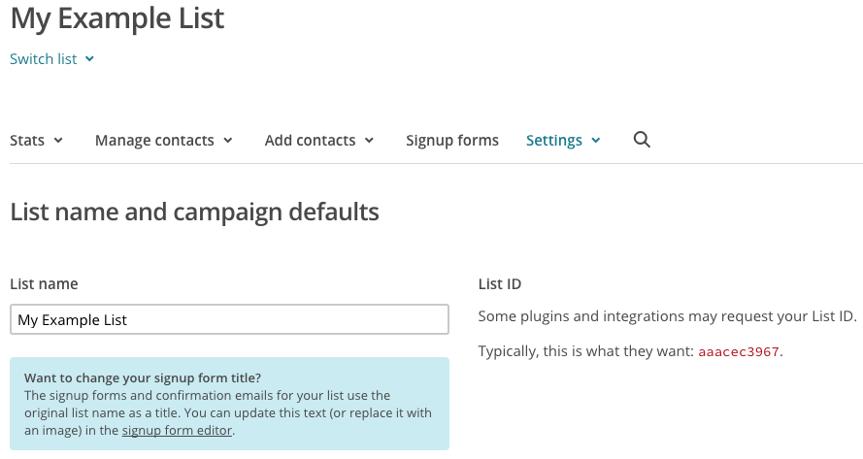Click the List name and campaign defaults heading

pos(194,212)
